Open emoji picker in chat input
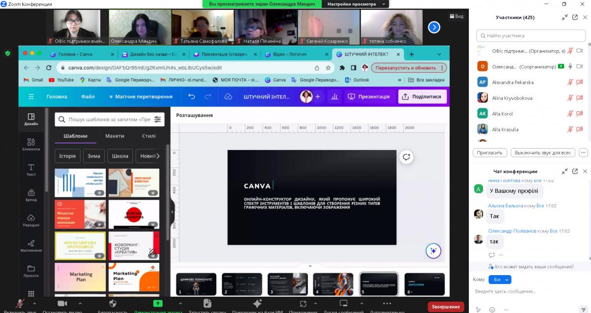 pos(492,310)
